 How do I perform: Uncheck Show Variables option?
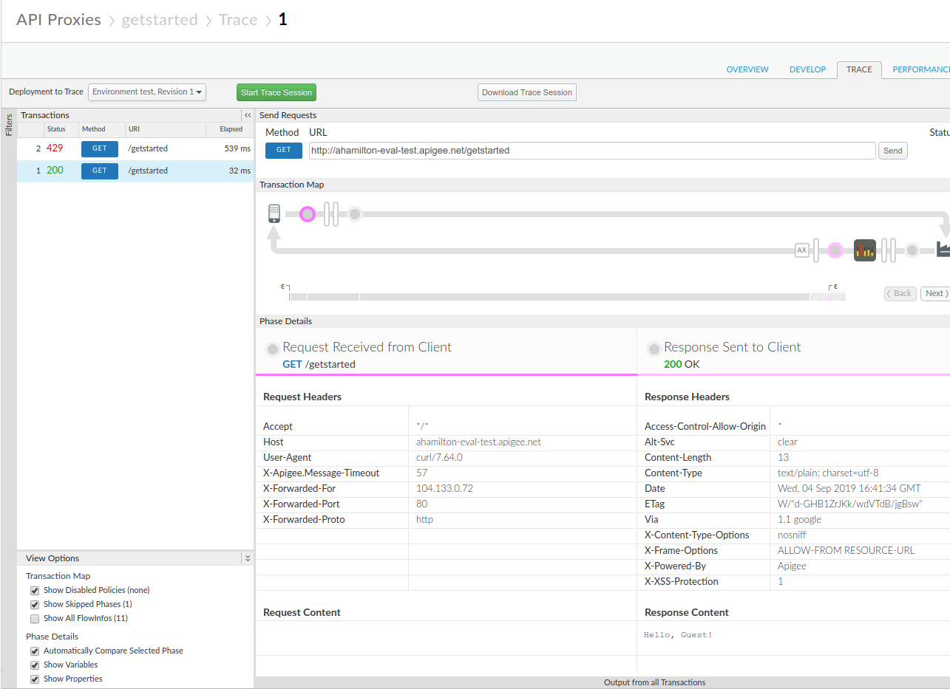[x=35, y=665]
